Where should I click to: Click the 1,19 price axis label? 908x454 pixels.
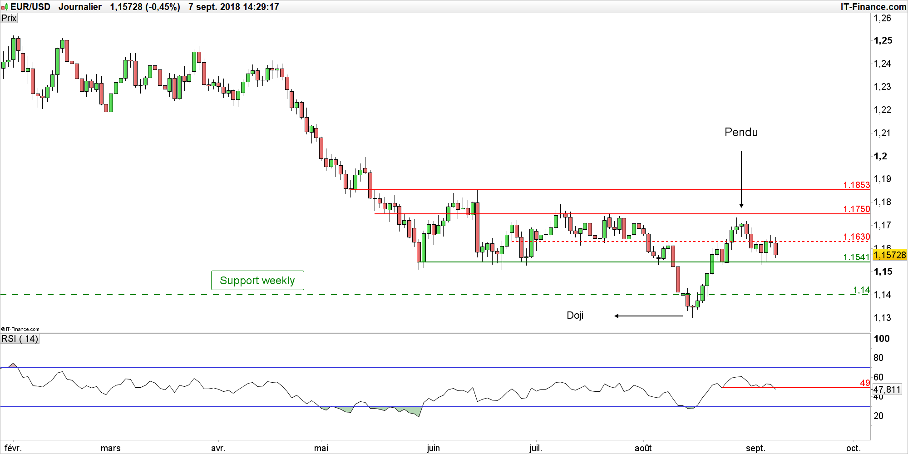(883, 179)
